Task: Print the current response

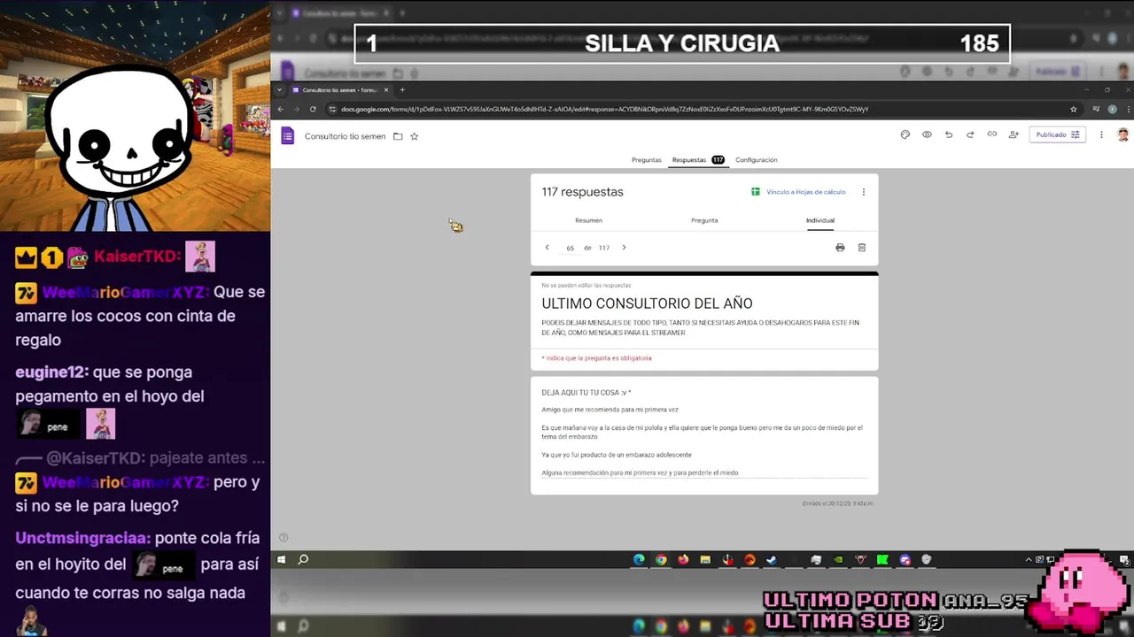Action: (x=840, y=248)
